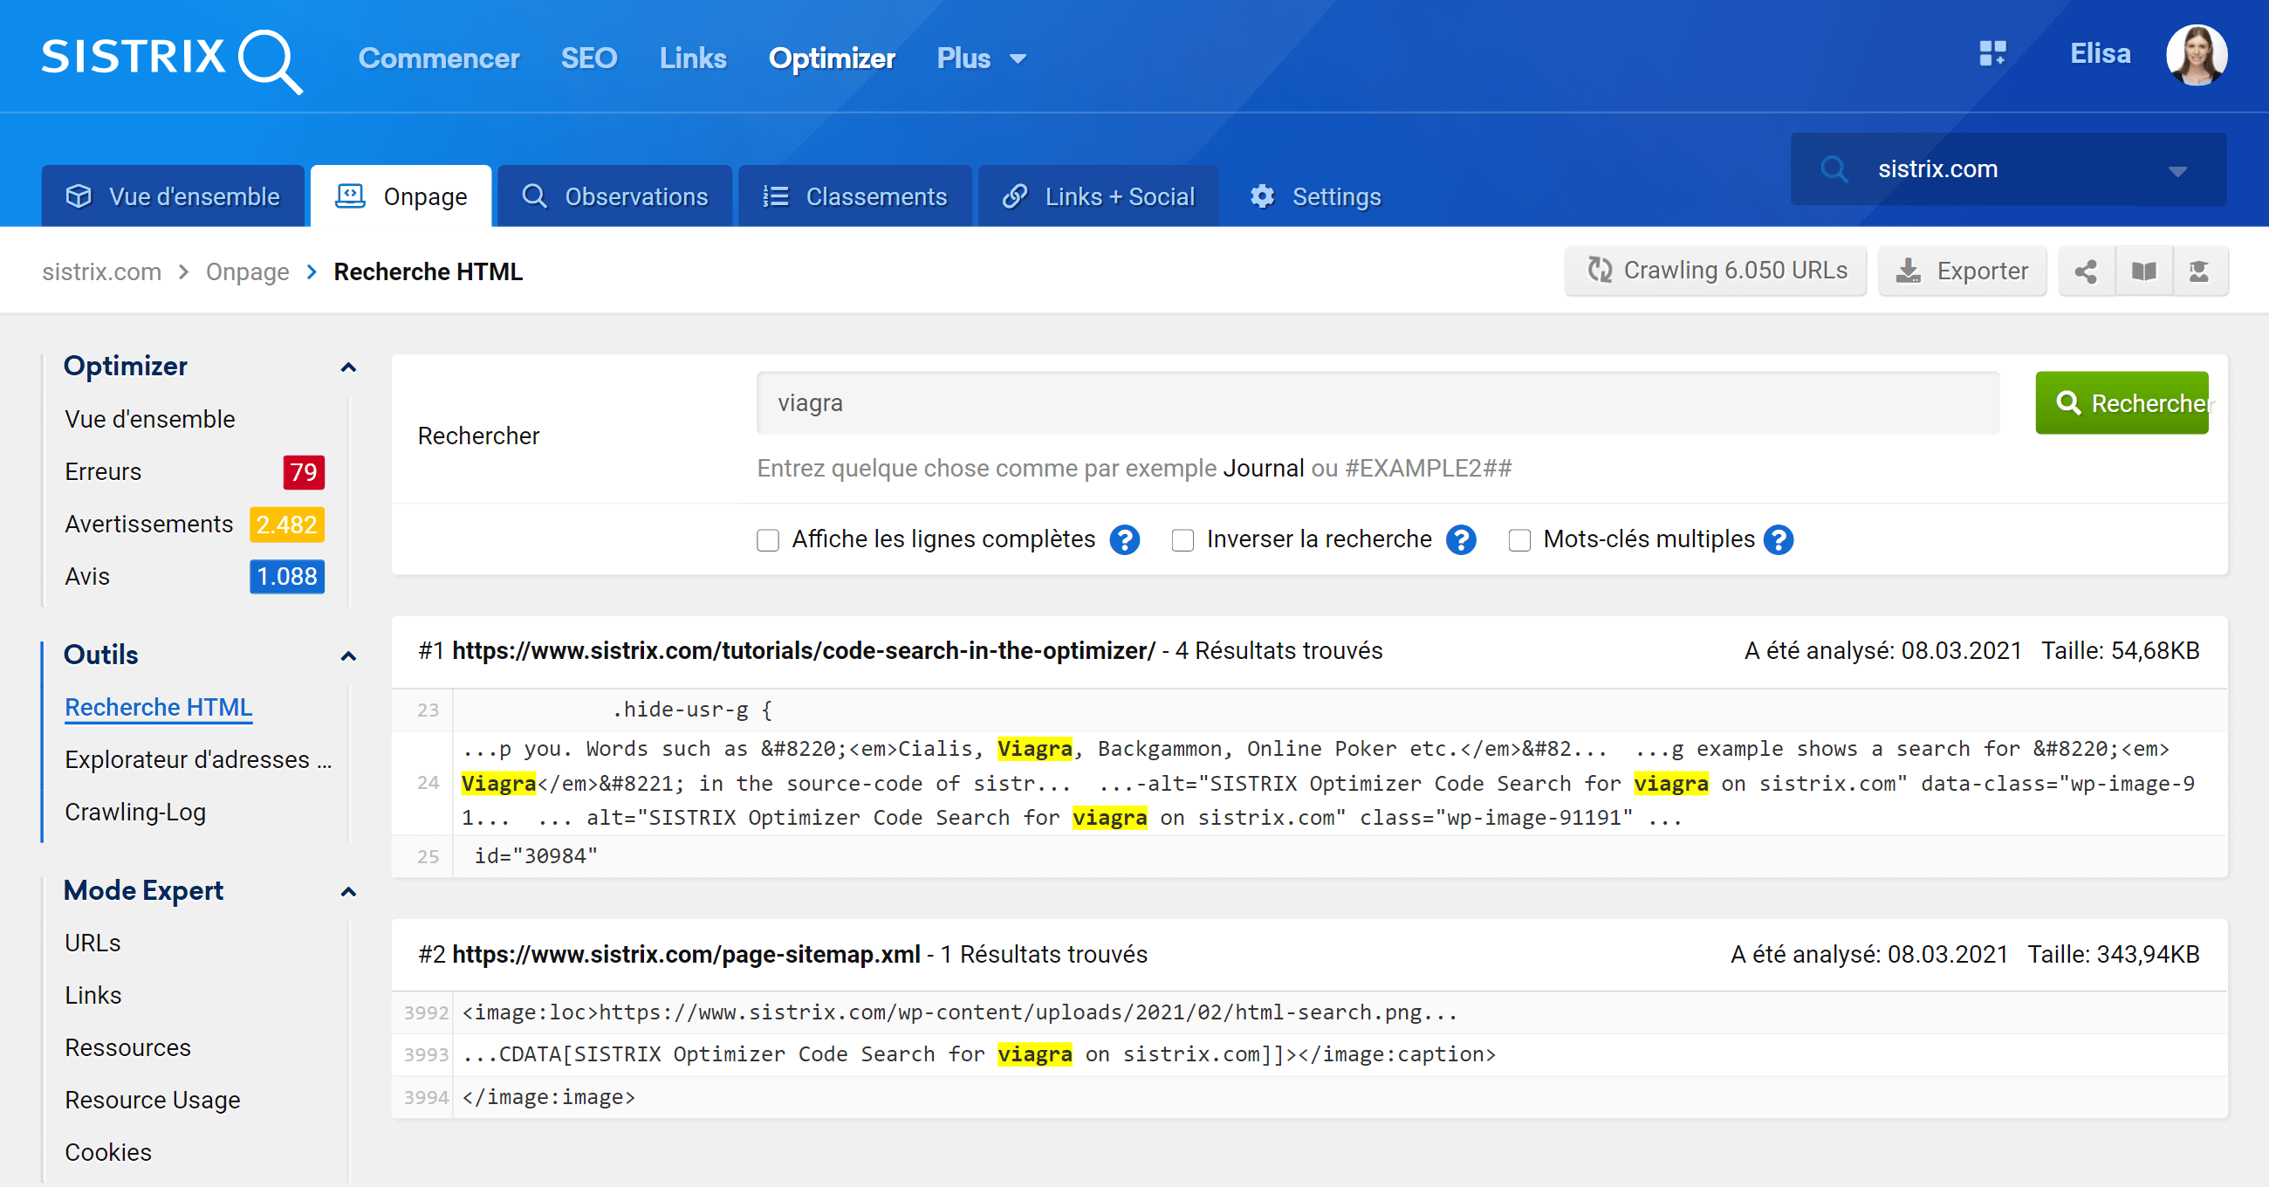The width and height of the screenshot is (2269, 1187).
Task: Open Explorateur d'adresses in sidebar
Action: pyautogui.click(x=198, y=759)
